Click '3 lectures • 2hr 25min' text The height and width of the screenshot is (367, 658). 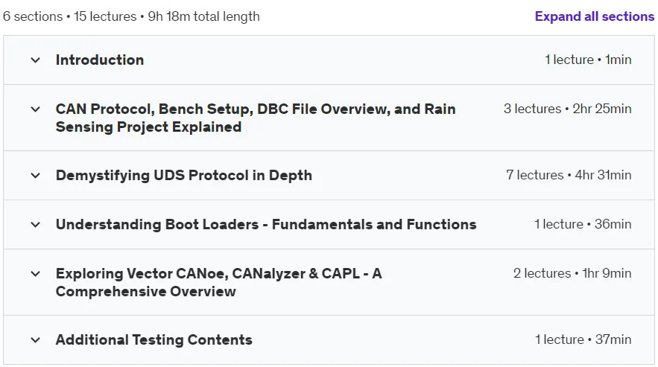(x=567, y=109)
